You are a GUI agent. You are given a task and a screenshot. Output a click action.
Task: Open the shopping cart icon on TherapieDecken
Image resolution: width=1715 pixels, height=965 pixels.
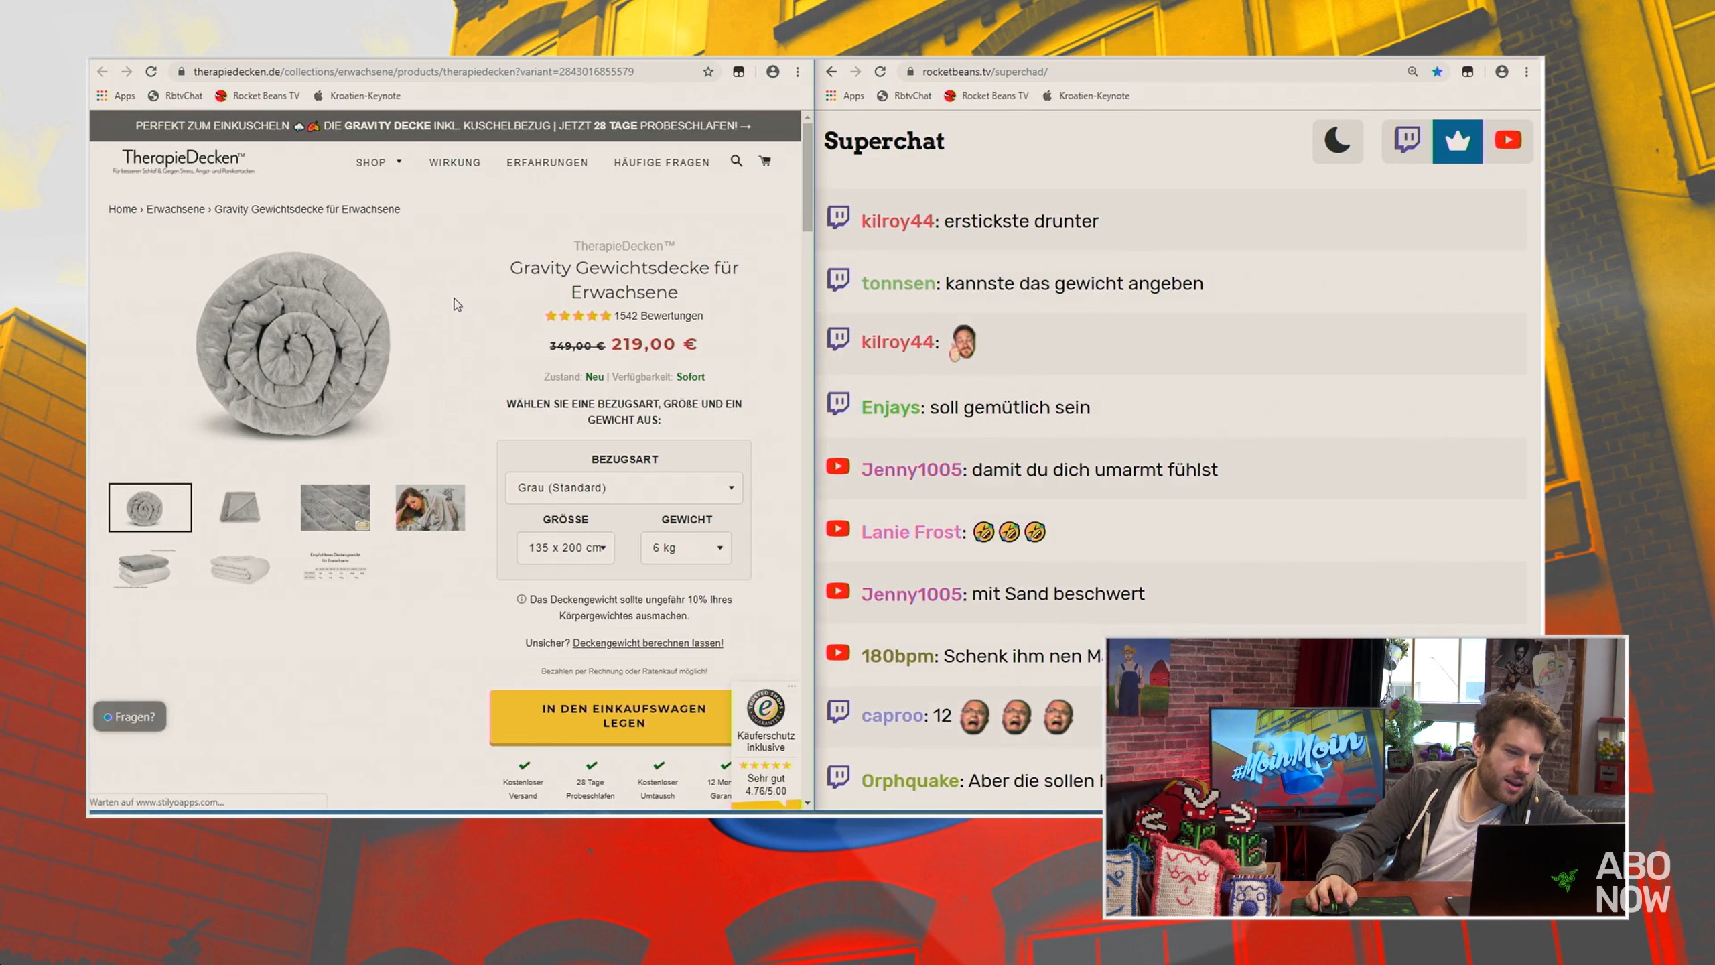(764, 161)
